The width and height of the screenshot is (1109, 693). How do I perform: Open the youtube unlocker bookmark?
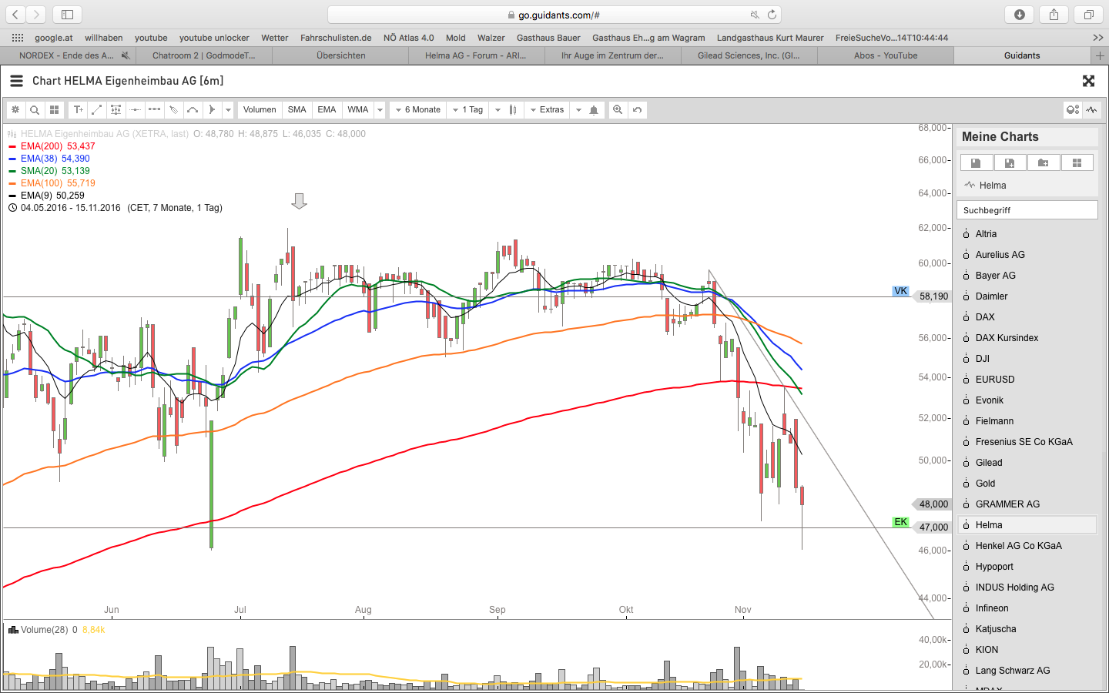pos(214,38)
